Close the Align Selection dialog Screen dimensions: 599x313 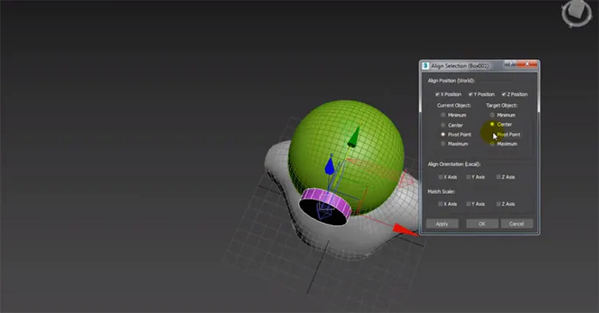pyautogui.click(x=527, y=64)
